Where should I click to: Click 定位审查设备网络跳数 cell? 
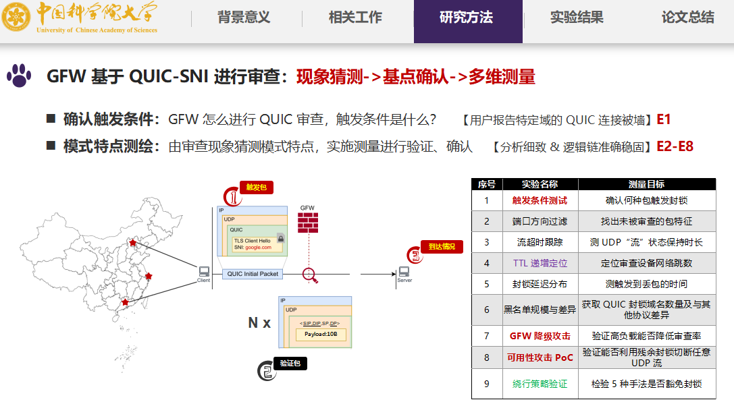[x=647, y=263]
